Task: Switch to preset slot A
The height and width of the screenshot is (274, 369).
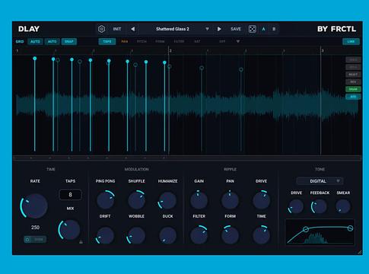Action: [263, 29]
